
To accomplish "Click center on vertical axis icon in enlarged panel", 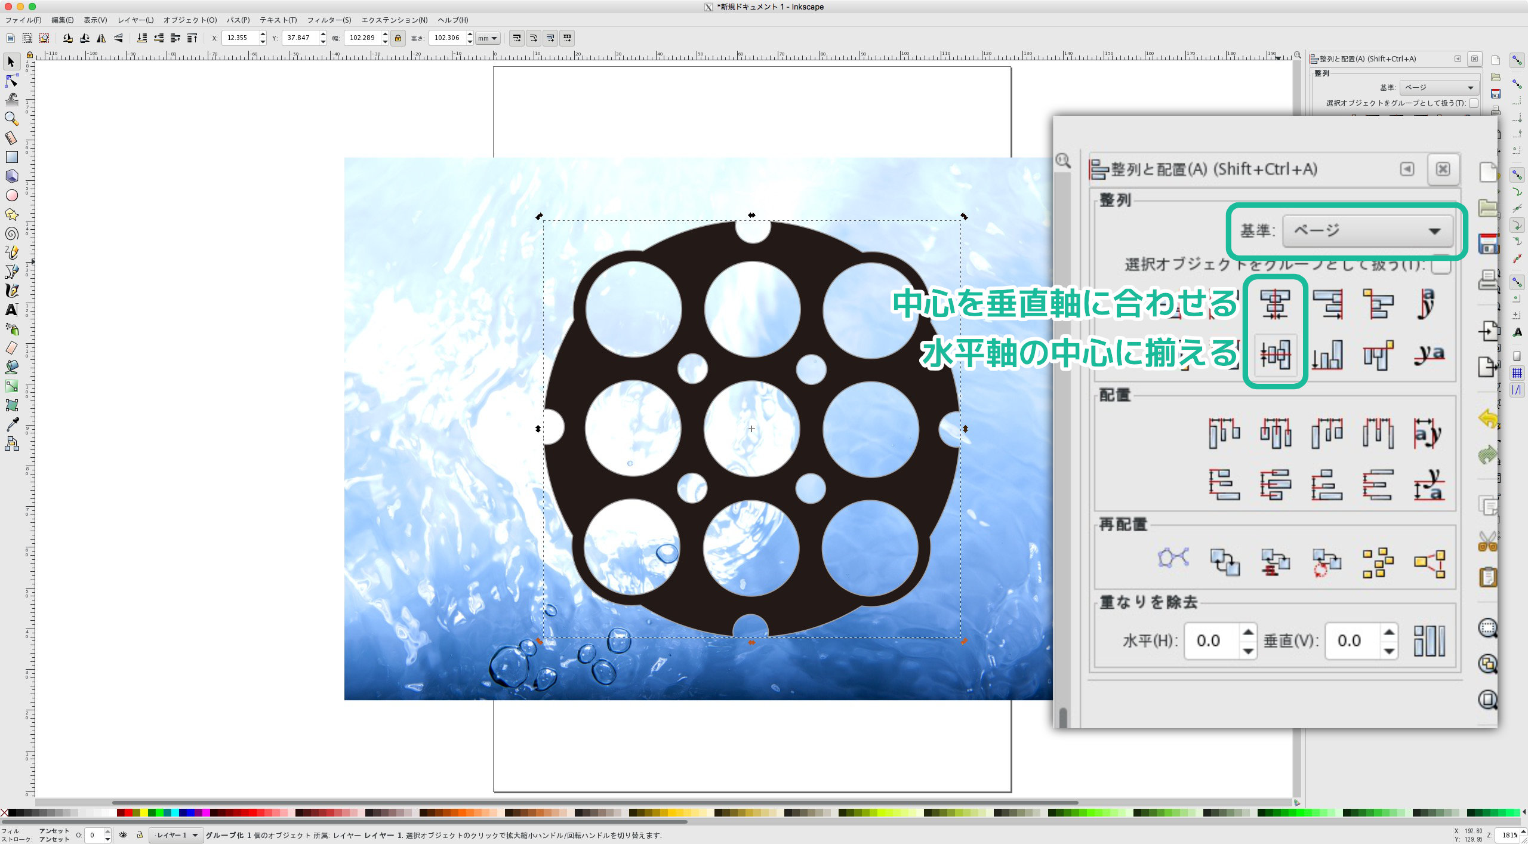I will [x=1275, y=304].
